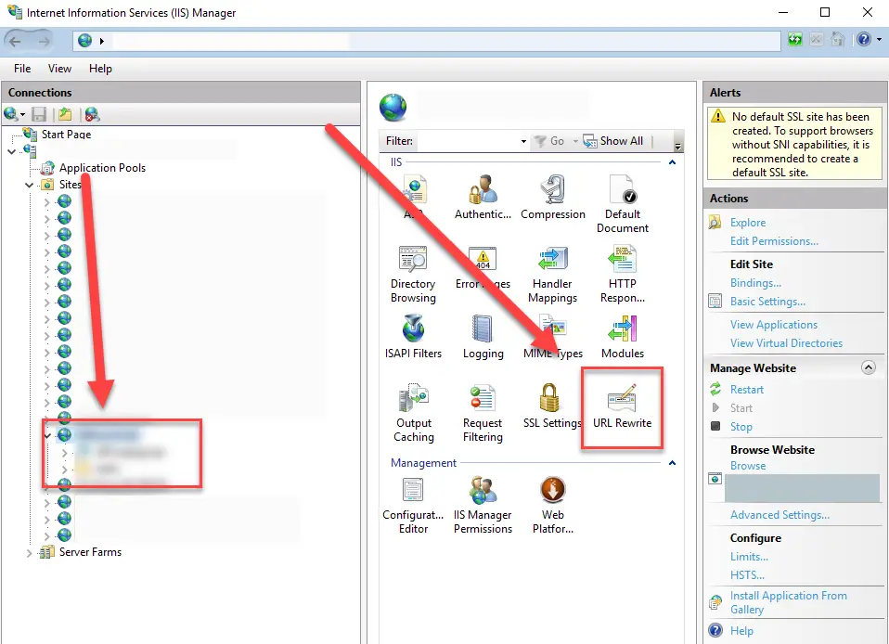Open the Help question-mark toolbar icon

[864, 39]
